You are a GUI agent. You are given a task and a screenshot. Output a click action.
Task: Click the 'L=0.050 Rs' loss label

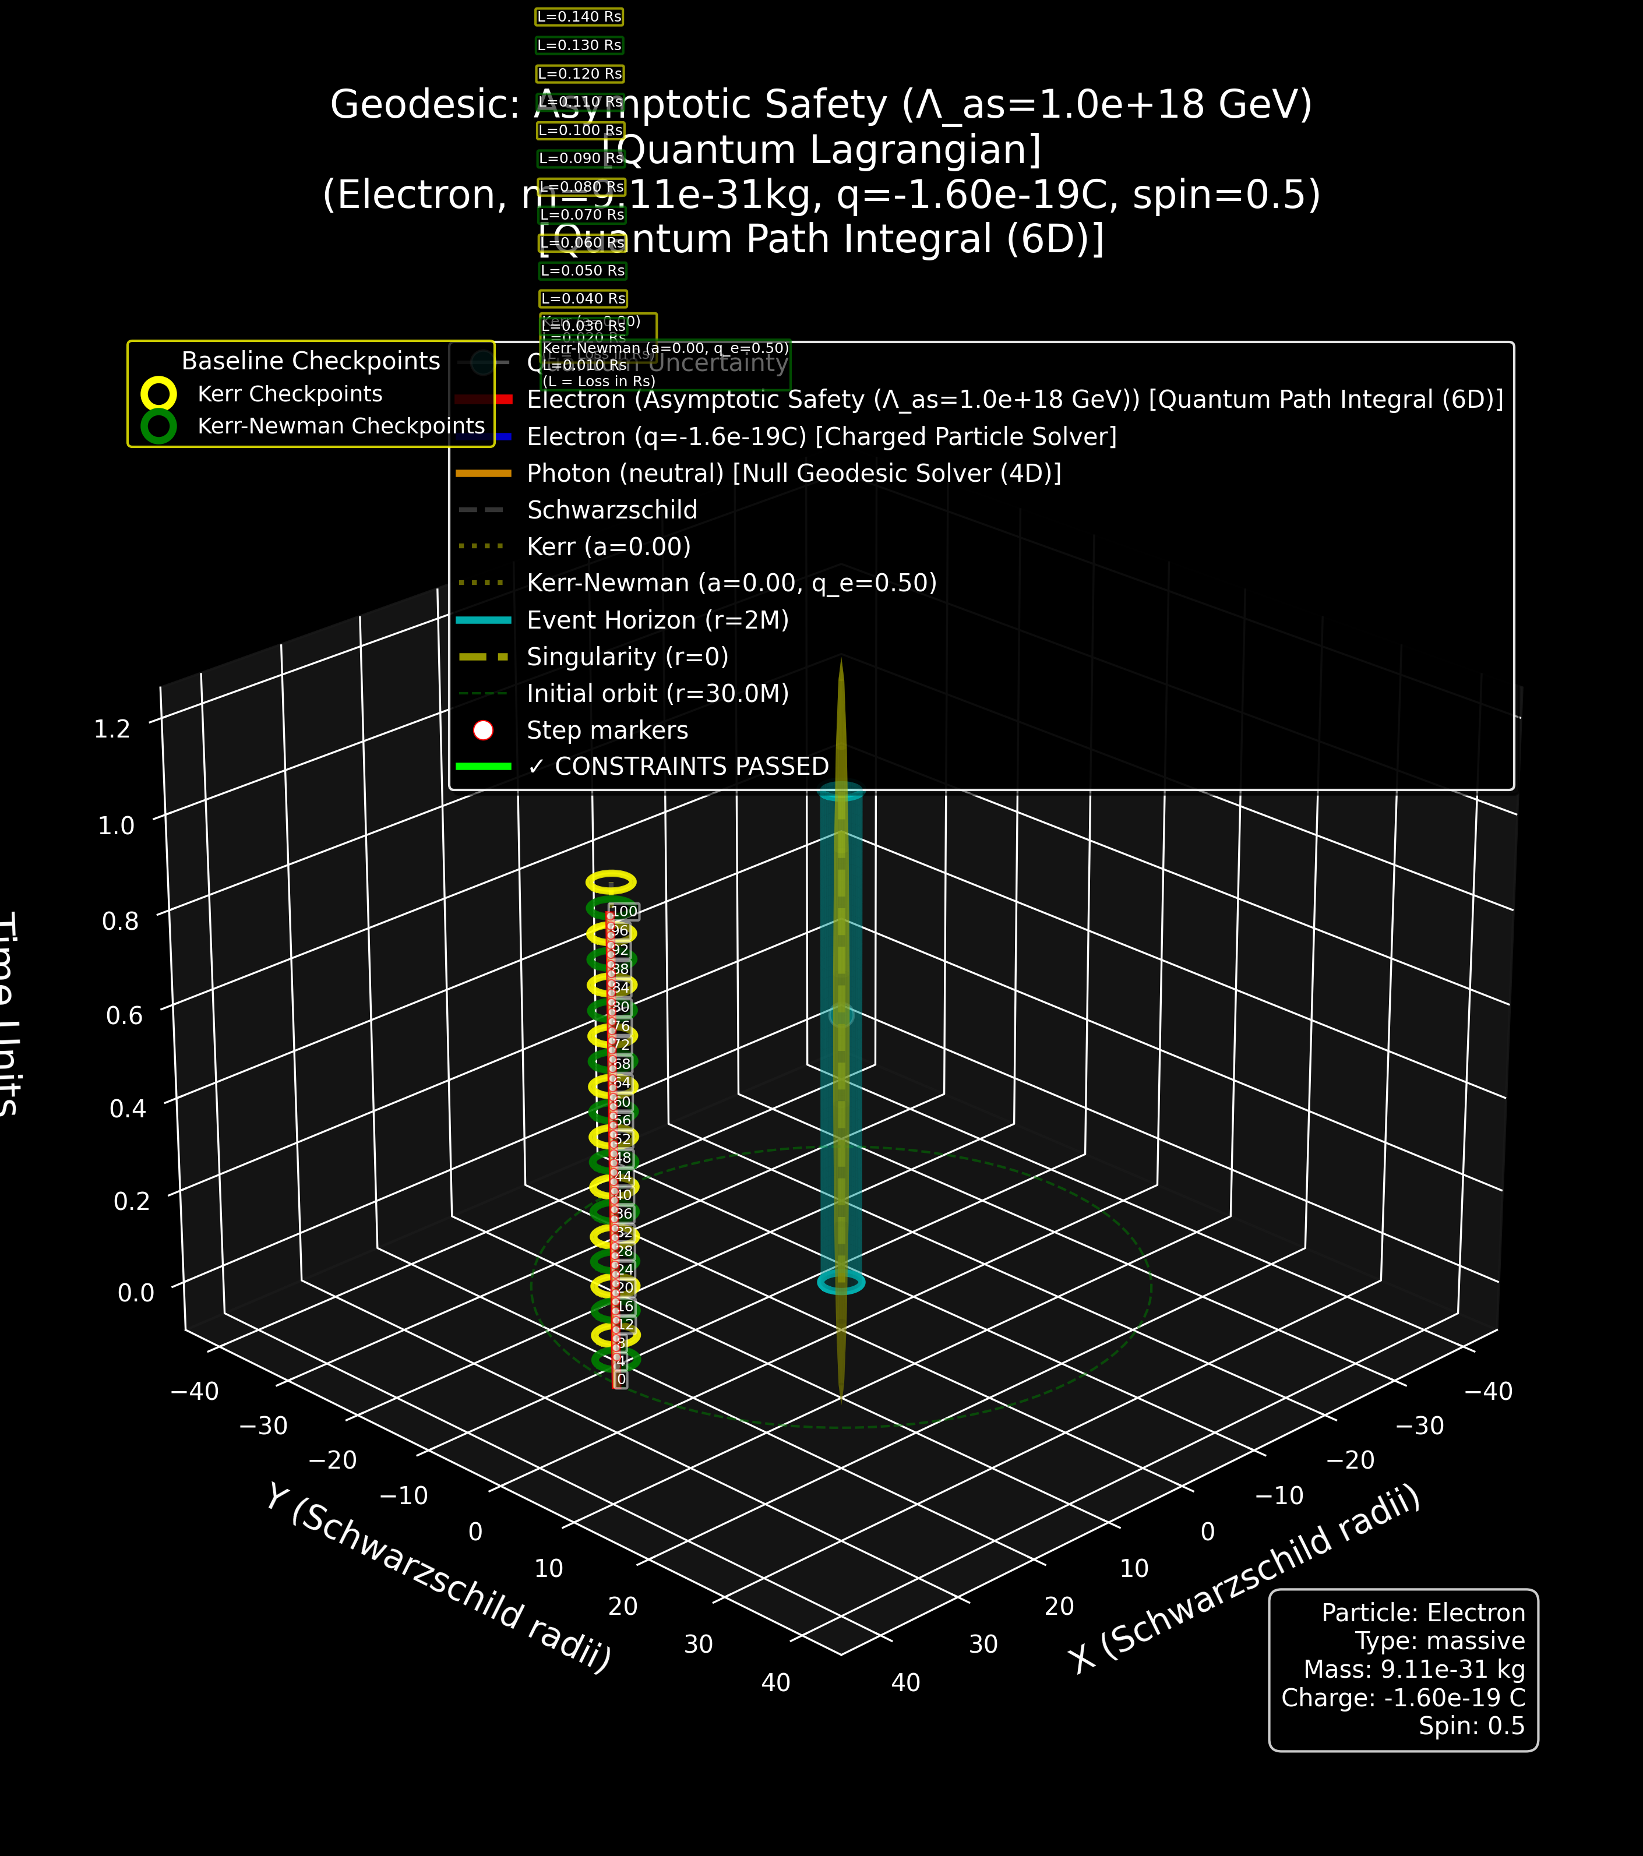[583, 270]
